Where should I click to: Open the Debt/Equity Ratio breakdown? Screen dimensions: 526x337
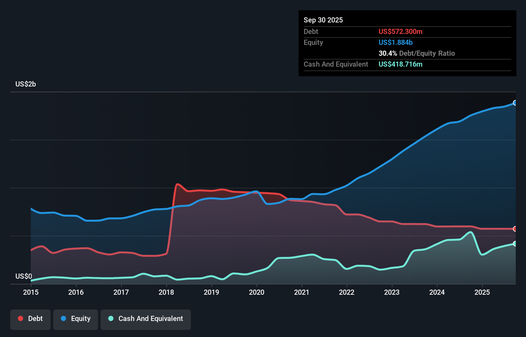[x=416, y=53]
